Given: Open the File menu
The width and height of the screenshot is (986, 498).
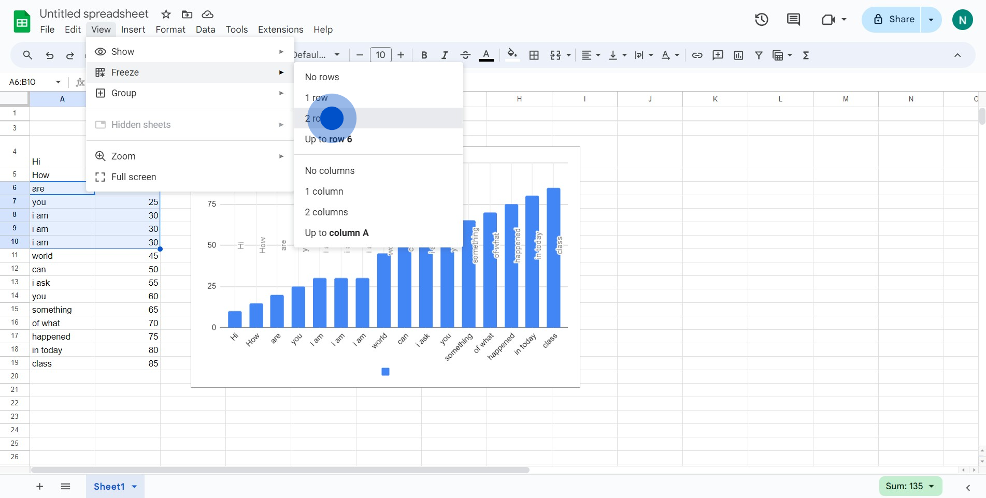Looking at the screenshot, I should point(47,30).
